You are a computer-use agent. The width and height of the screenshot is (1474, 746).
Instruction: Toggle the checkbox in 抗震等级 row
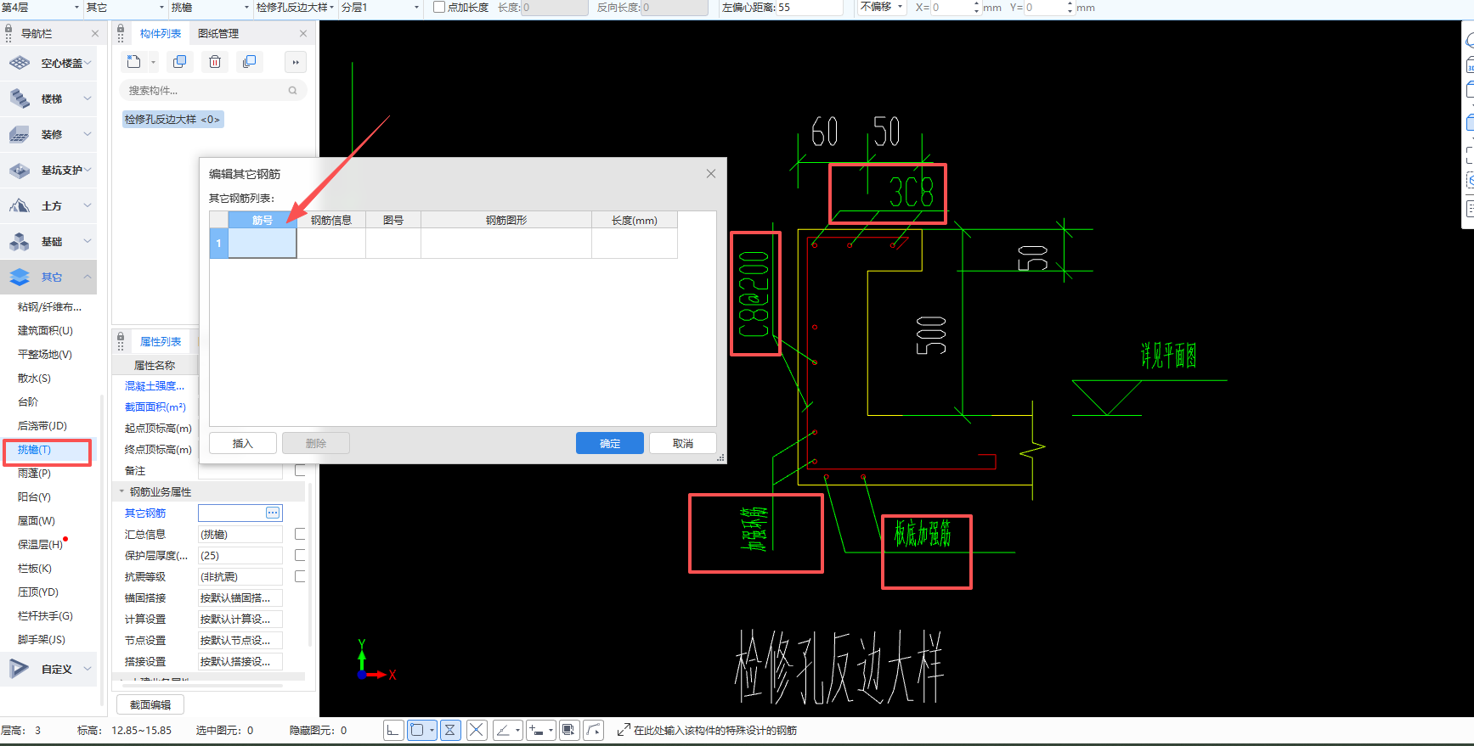pos(300,576)
